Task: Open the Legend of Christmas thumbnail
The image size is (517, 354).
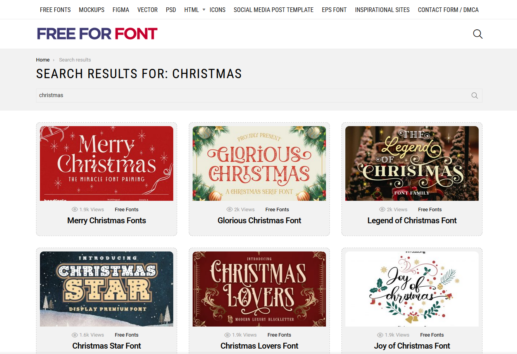Action: (412, 163)
